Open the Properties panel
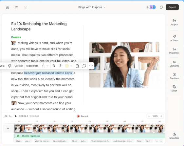184x146 pixels. click(174, 51)
